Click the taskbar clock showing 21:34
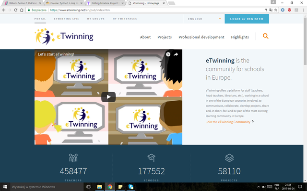The height and width of the screenshot is (191, 307). pyautogui.click(x=288, y=187)
